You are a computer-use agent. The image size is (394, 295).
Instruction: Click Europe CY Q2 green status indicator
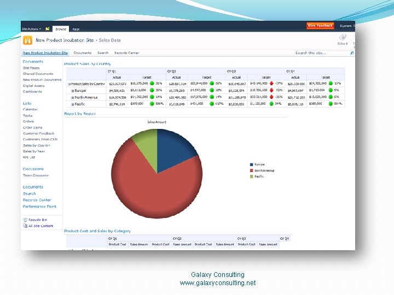212,90
